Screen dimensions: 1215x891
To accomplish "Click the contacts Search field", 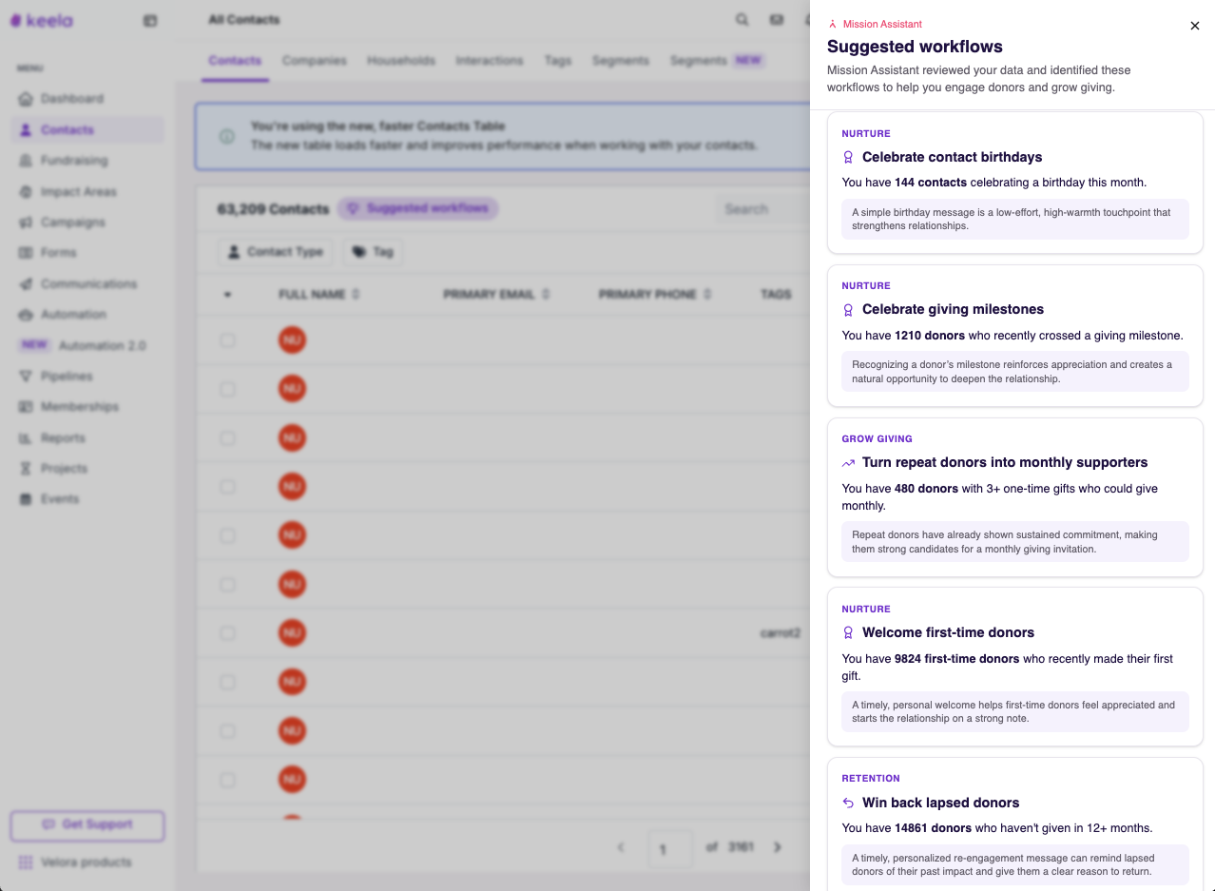I will point(762,209).
